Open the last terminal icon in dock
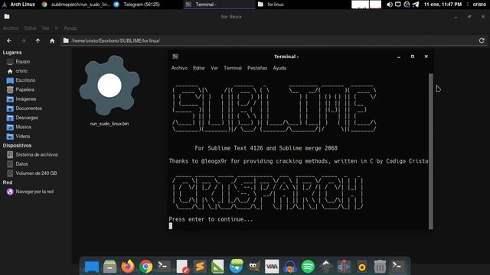The width and height of the screenshot is (490, 275). [x=398, y=267]
